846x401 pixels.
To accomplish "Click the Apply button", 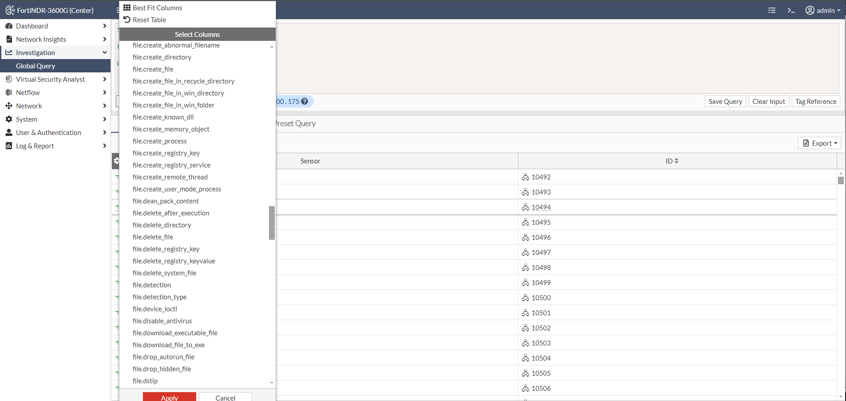I will tap(170, 397).
